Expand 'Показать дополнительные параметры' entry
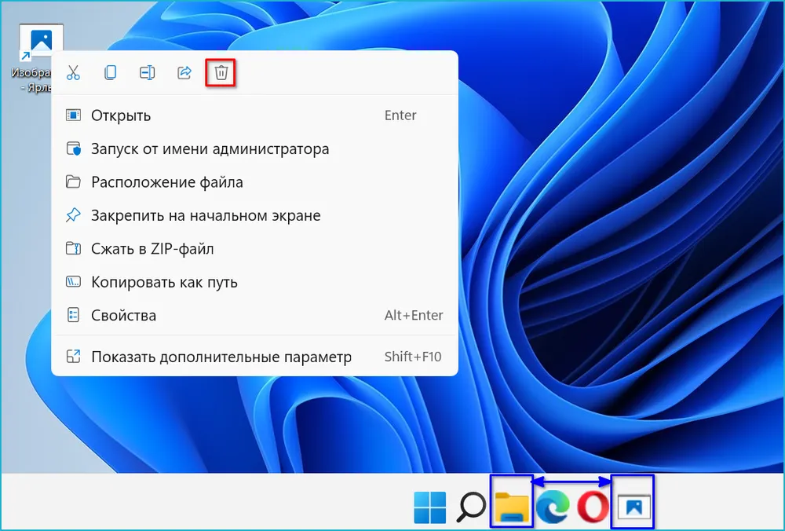This screenshot has height=531, width=785. [221, 357]
